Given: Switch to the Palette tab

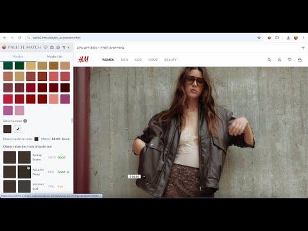Looking at the screenshot, I should [18, 56].
